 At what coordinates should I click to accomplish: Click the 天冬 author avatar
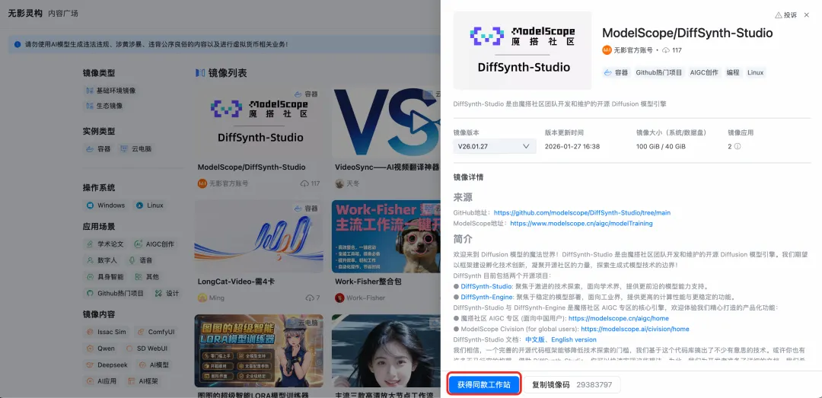(x=339, y=183)
